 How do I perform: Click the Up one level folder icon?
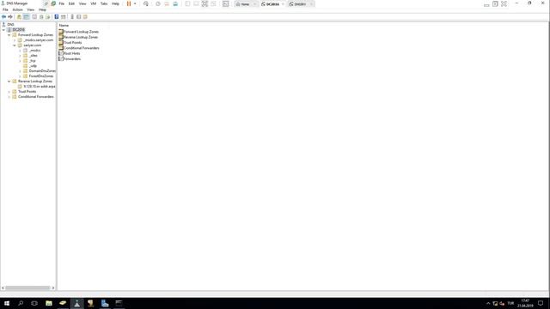coord(19,17)
